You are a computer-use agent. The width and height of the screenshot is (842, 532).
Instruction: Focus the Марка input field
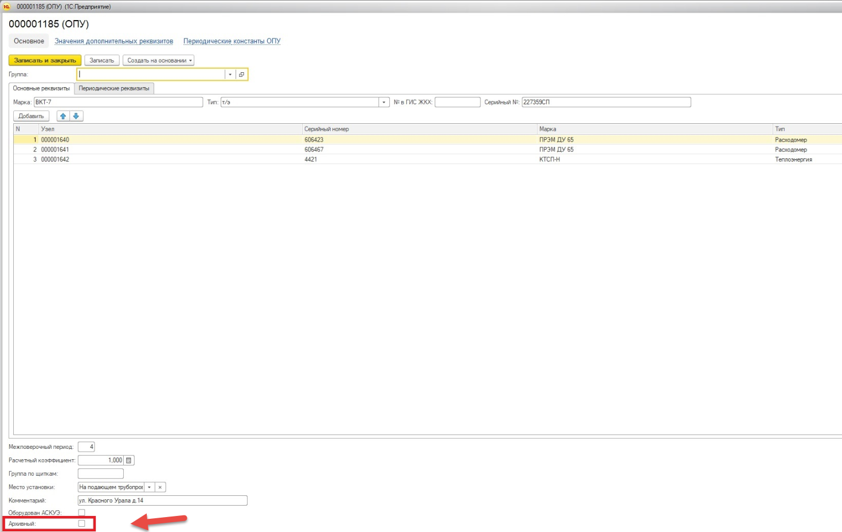click(118, 102)
